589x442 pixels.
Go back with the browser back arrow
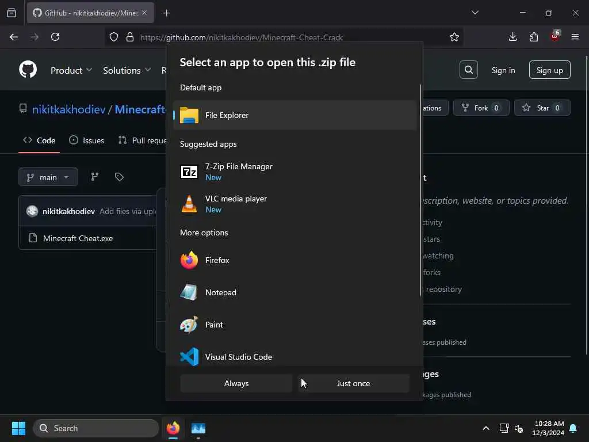pos(14,37)
